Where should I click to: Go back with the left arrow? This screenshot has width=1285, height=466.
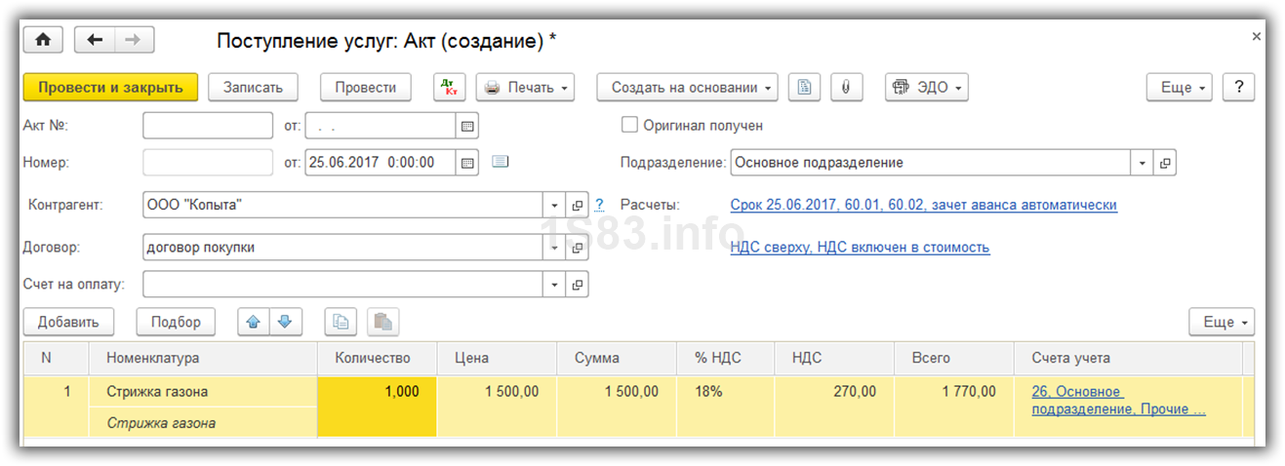pos(95,40)
